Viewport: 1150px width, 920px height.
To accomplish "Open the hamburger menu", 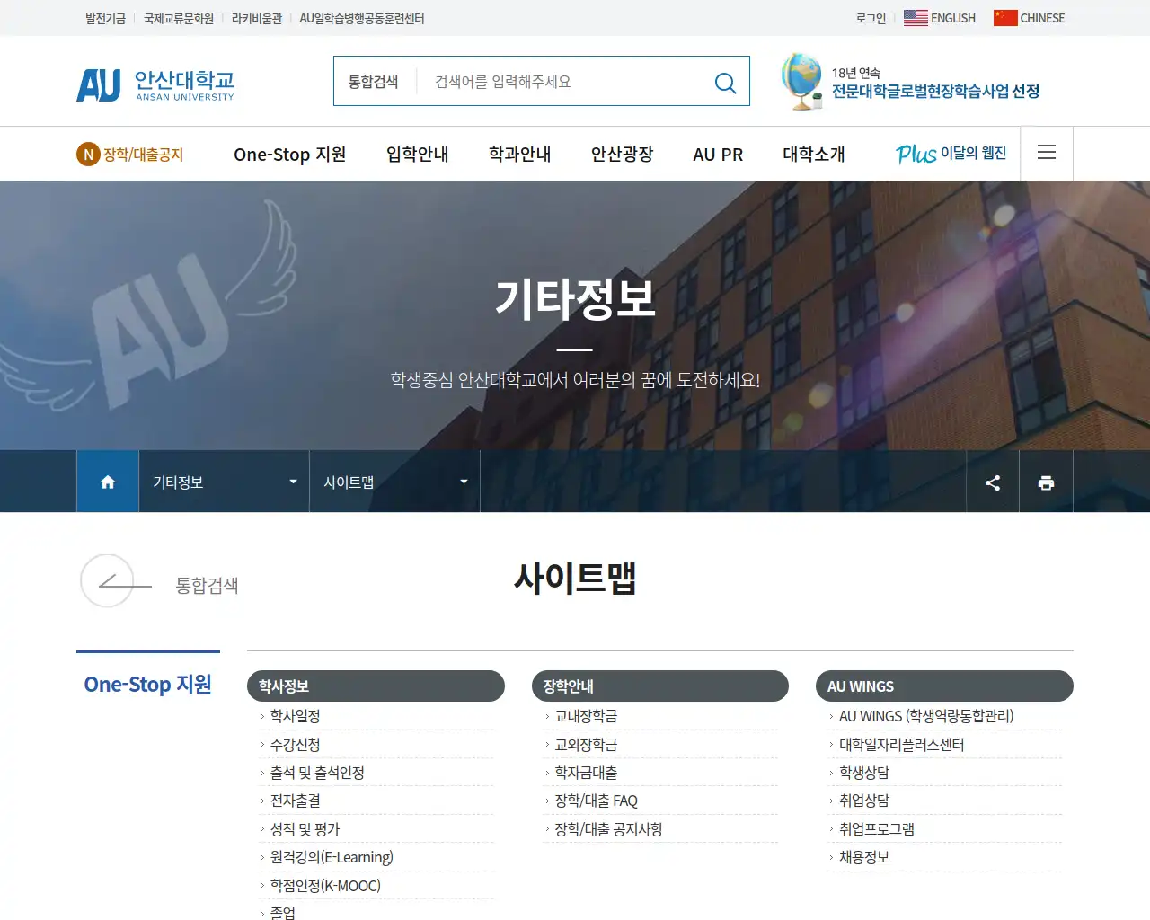I will click(1046, 153).
